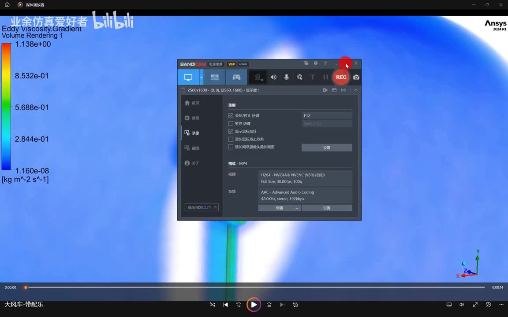Click the 0:00:14 duration label
Viewport: 508px width, 317px height.
pos(497,287)
